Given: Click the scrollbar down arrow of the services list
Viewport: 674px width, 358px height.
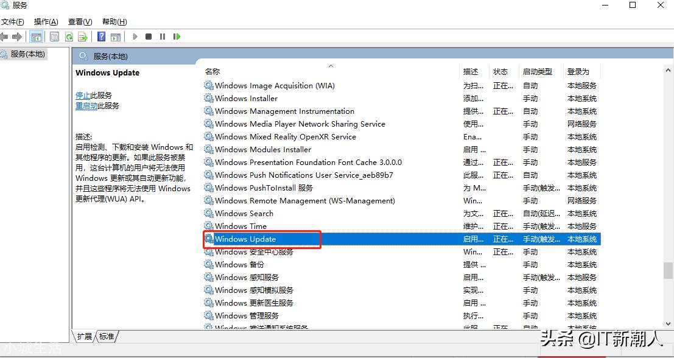Looking at the screenshot, I should pos(669,323).
